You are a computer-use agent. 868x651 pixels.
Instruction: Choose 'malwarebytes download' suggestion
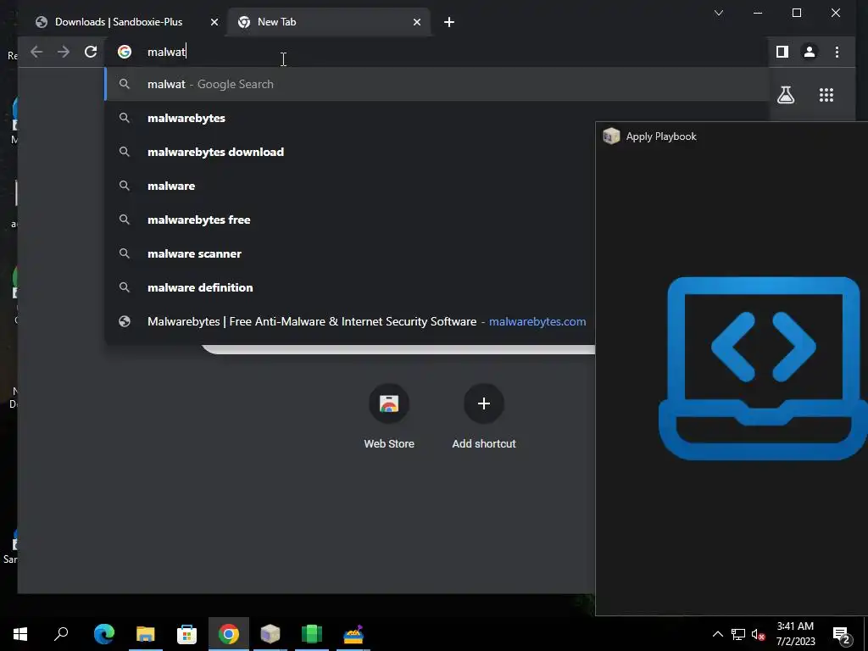tap(350, 152)
